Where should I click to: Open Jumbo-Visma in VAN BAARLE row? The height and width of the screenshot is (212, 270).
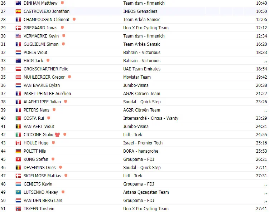pyautogui.click(x=136, y=85)
